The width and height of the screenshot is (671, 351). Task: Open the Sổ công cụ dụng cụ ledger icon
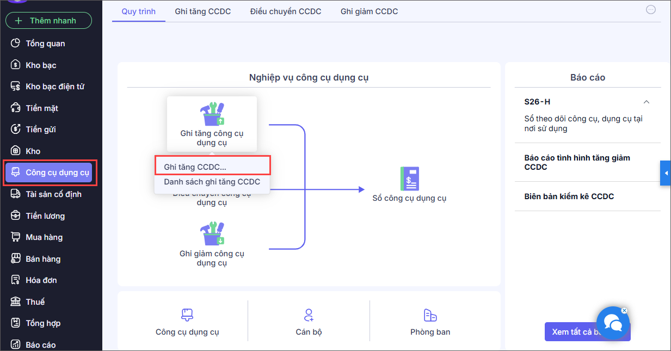coord(409,178)
